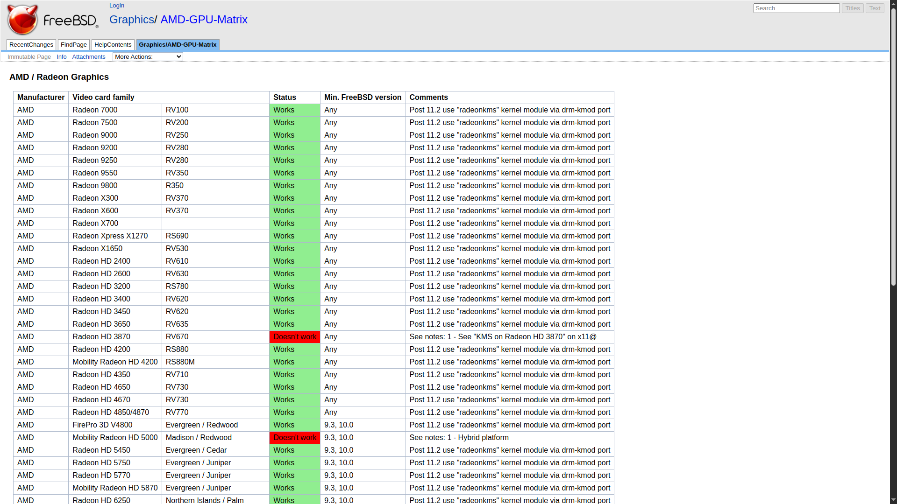
Task: Click the red status cell for Radeon HD 3870
Action: click(295, 337)
